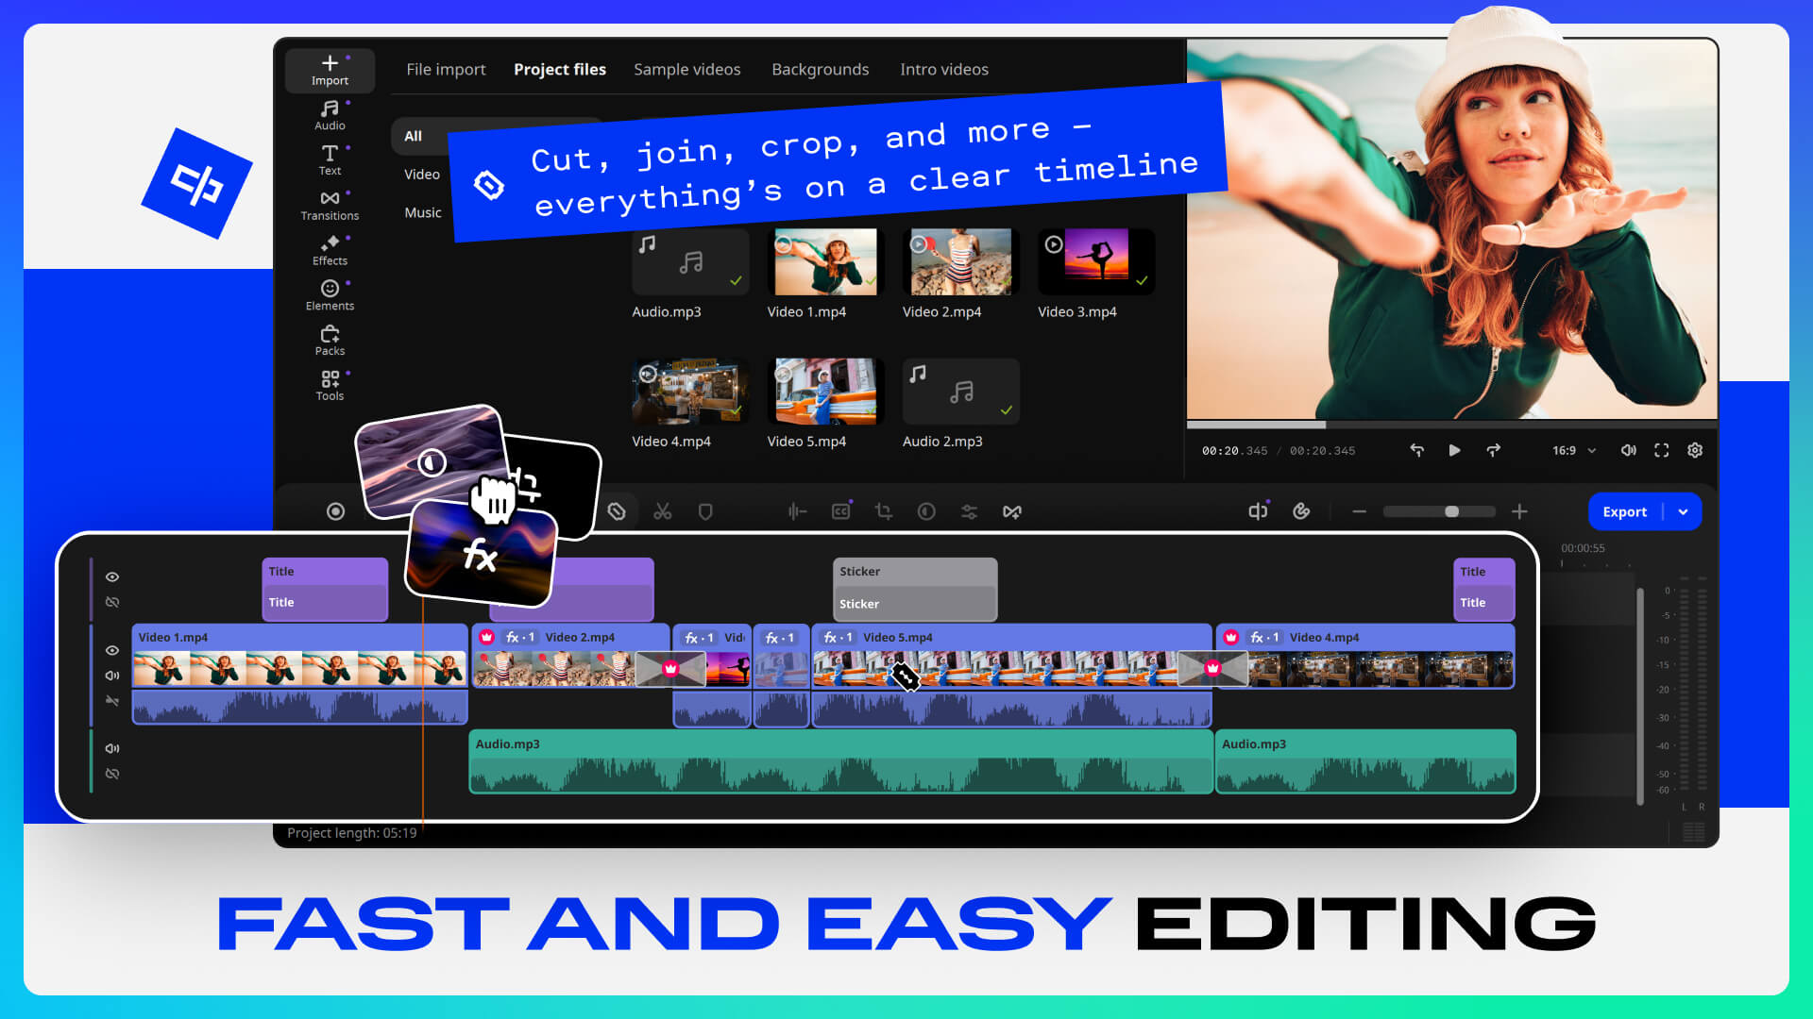
Task: Open the Transitions panel in the sidebar
Action: (x=330, y=203)
